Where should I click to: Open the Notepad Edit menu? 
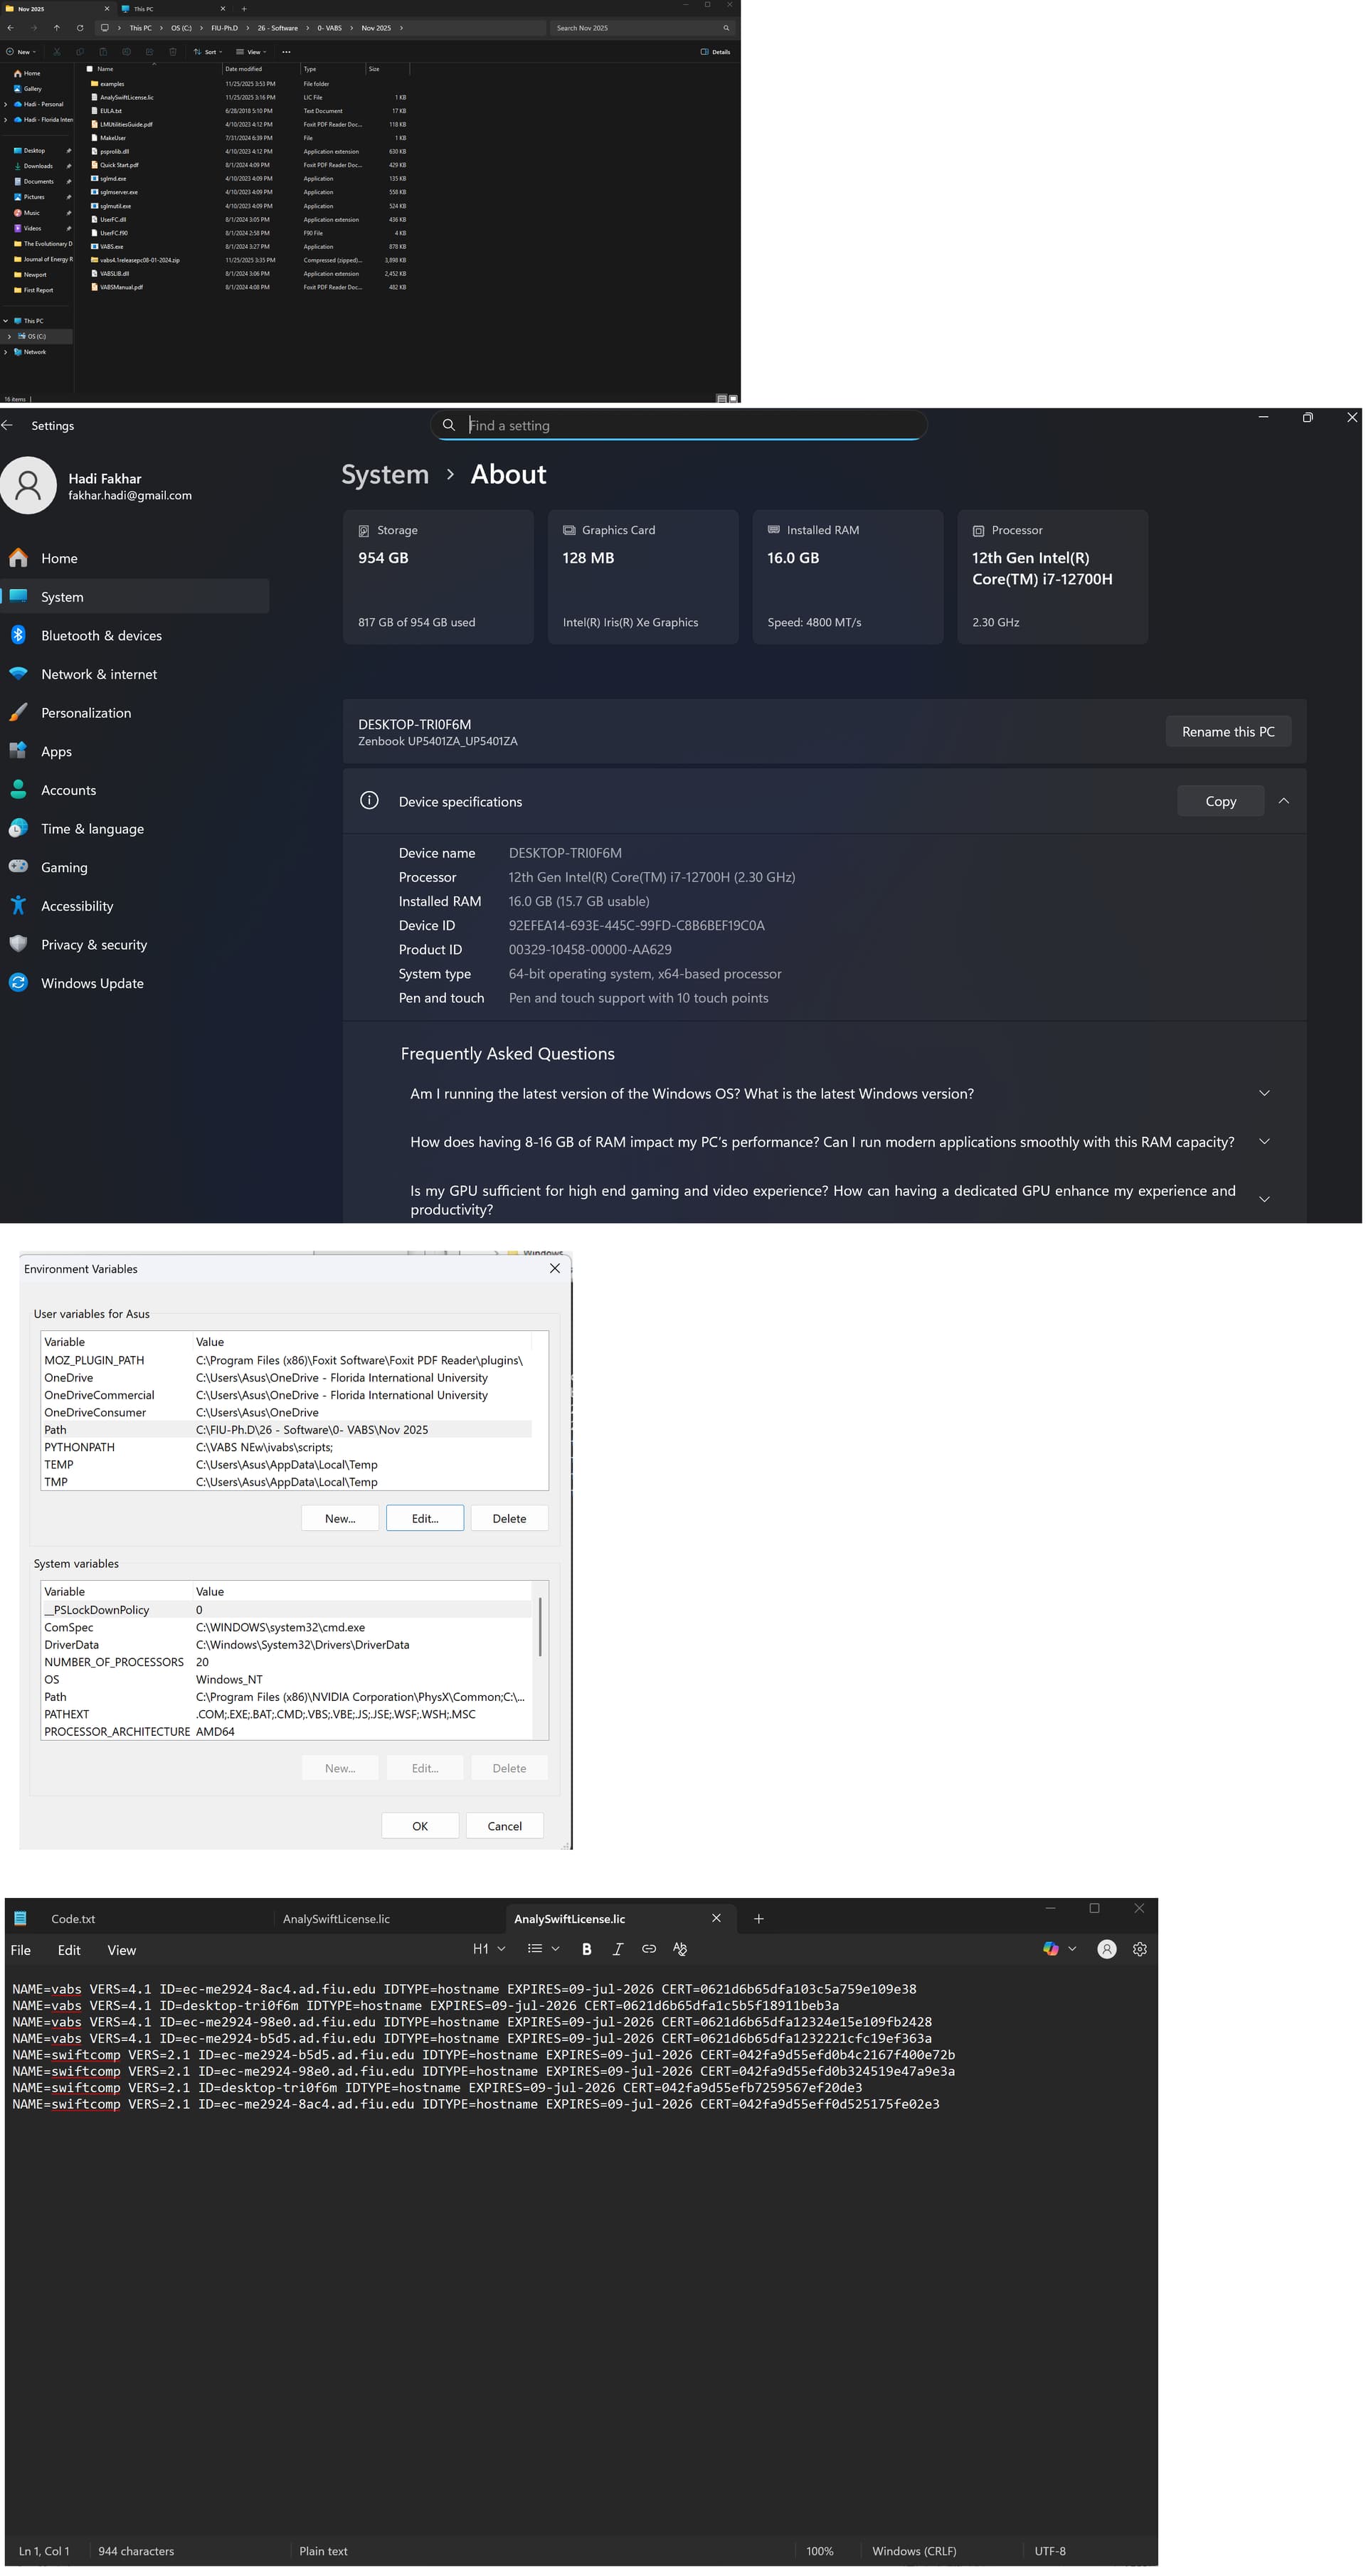[69, 1950]
